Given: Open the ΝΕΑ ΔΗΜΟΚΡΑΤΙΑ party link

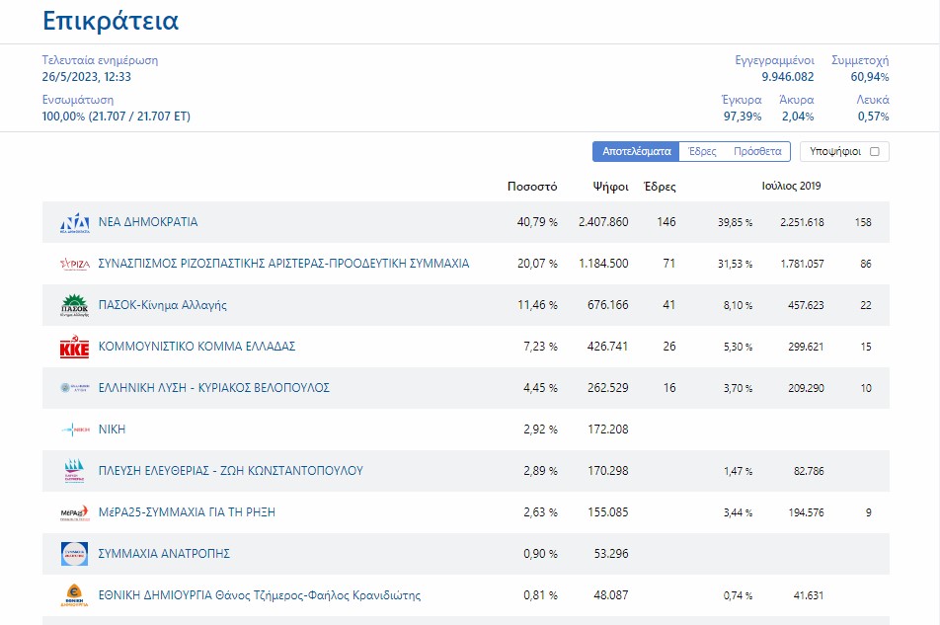Looking at the screenshot, I should 148,222.
